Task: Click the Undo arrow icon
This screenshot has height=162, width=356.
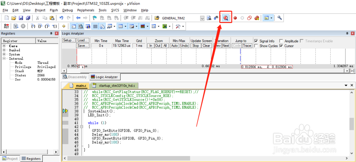Action: click(x=61, y=18)
